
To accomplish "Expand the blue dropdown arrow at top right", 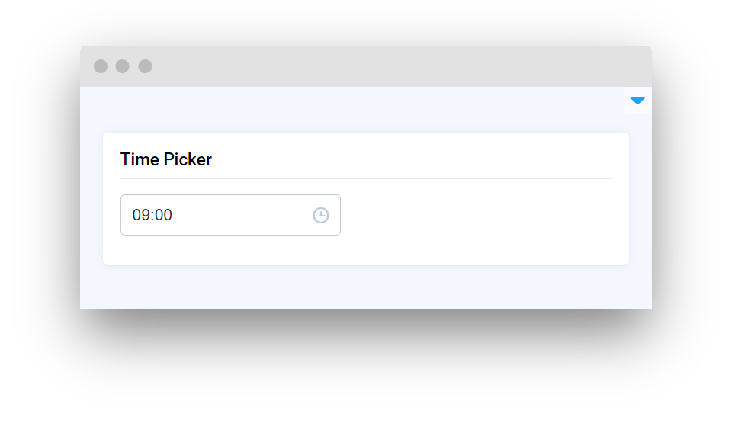I will 637,101.
